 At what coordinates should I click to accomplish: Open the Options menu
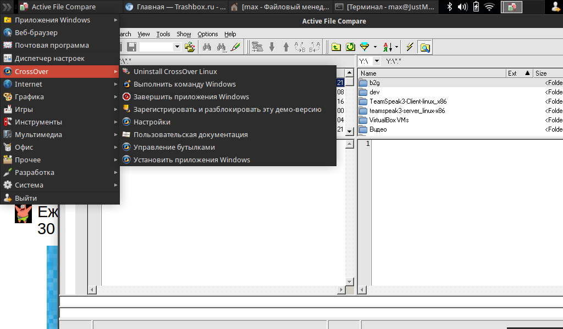pos(207,34)
